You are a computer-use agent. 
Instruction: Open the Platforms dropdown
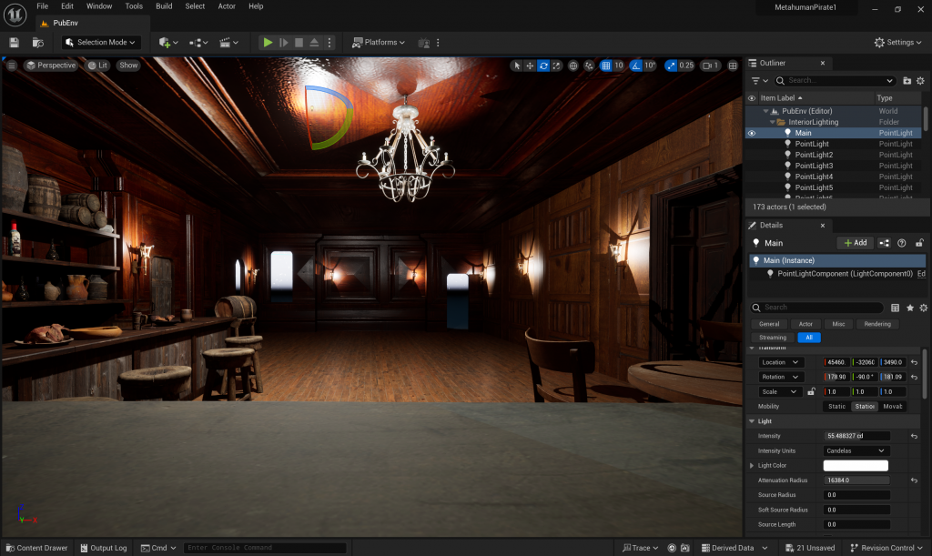(x=378, y=42)
